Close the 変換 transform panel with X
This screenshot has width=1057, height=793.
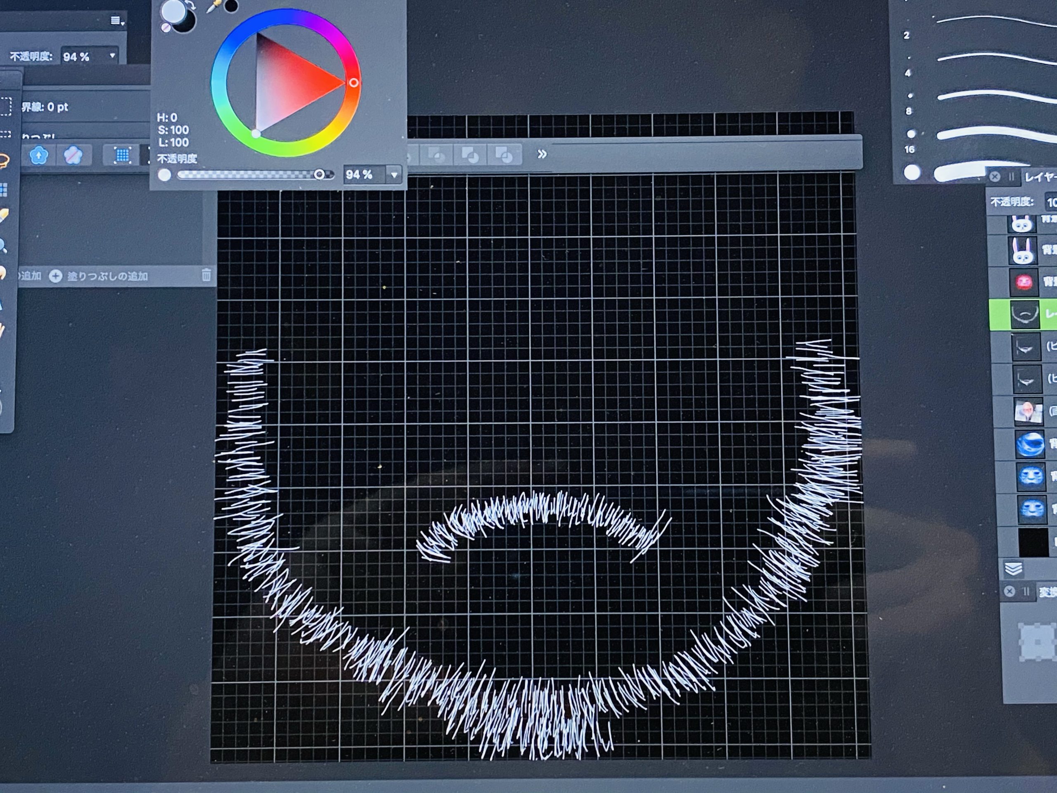[1009, 591]
